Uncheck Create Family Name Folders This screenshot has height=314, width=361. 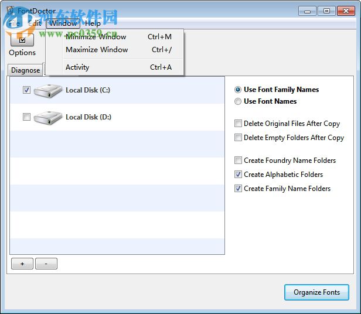238,188
